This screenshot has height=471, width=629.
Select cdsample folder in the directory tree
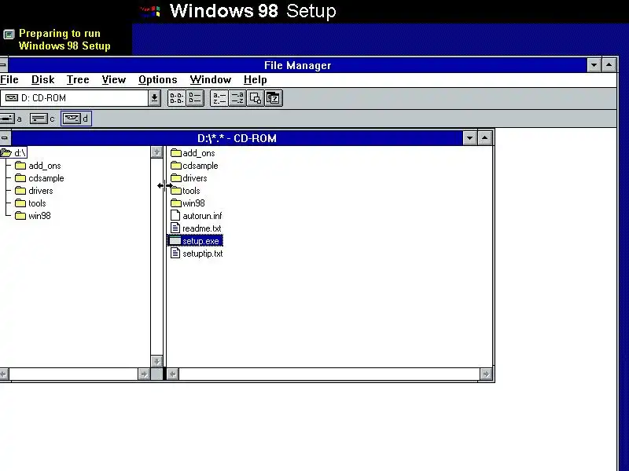pos(39,178)
